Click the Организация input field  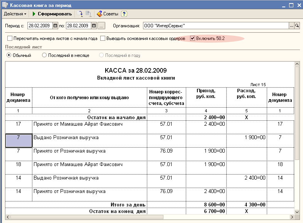[216, 26]
